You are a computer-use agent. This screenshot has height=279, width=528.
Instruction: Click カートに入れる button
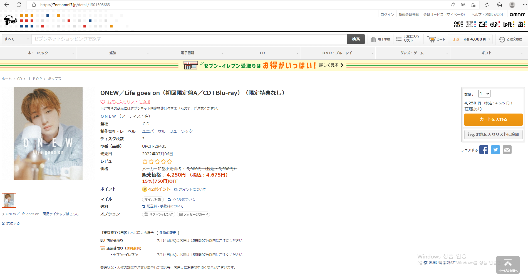(x=493, y=119)
